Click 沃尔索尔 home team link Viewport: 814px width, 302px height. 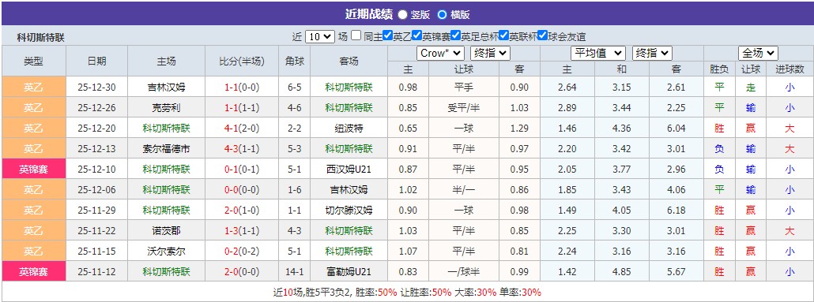(x=166, y=252)
